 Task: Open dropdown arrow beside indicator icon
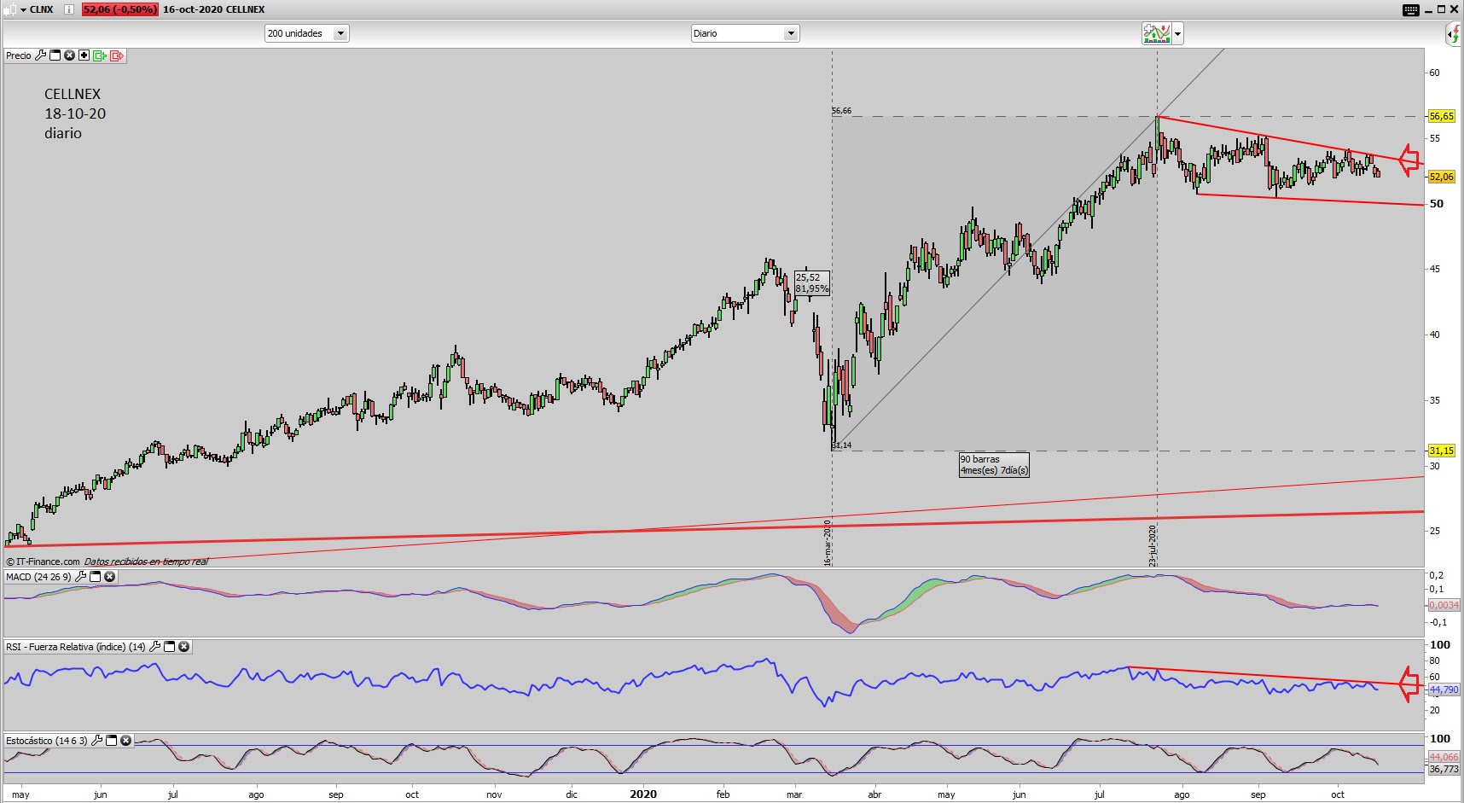[x=1178, y=34]
